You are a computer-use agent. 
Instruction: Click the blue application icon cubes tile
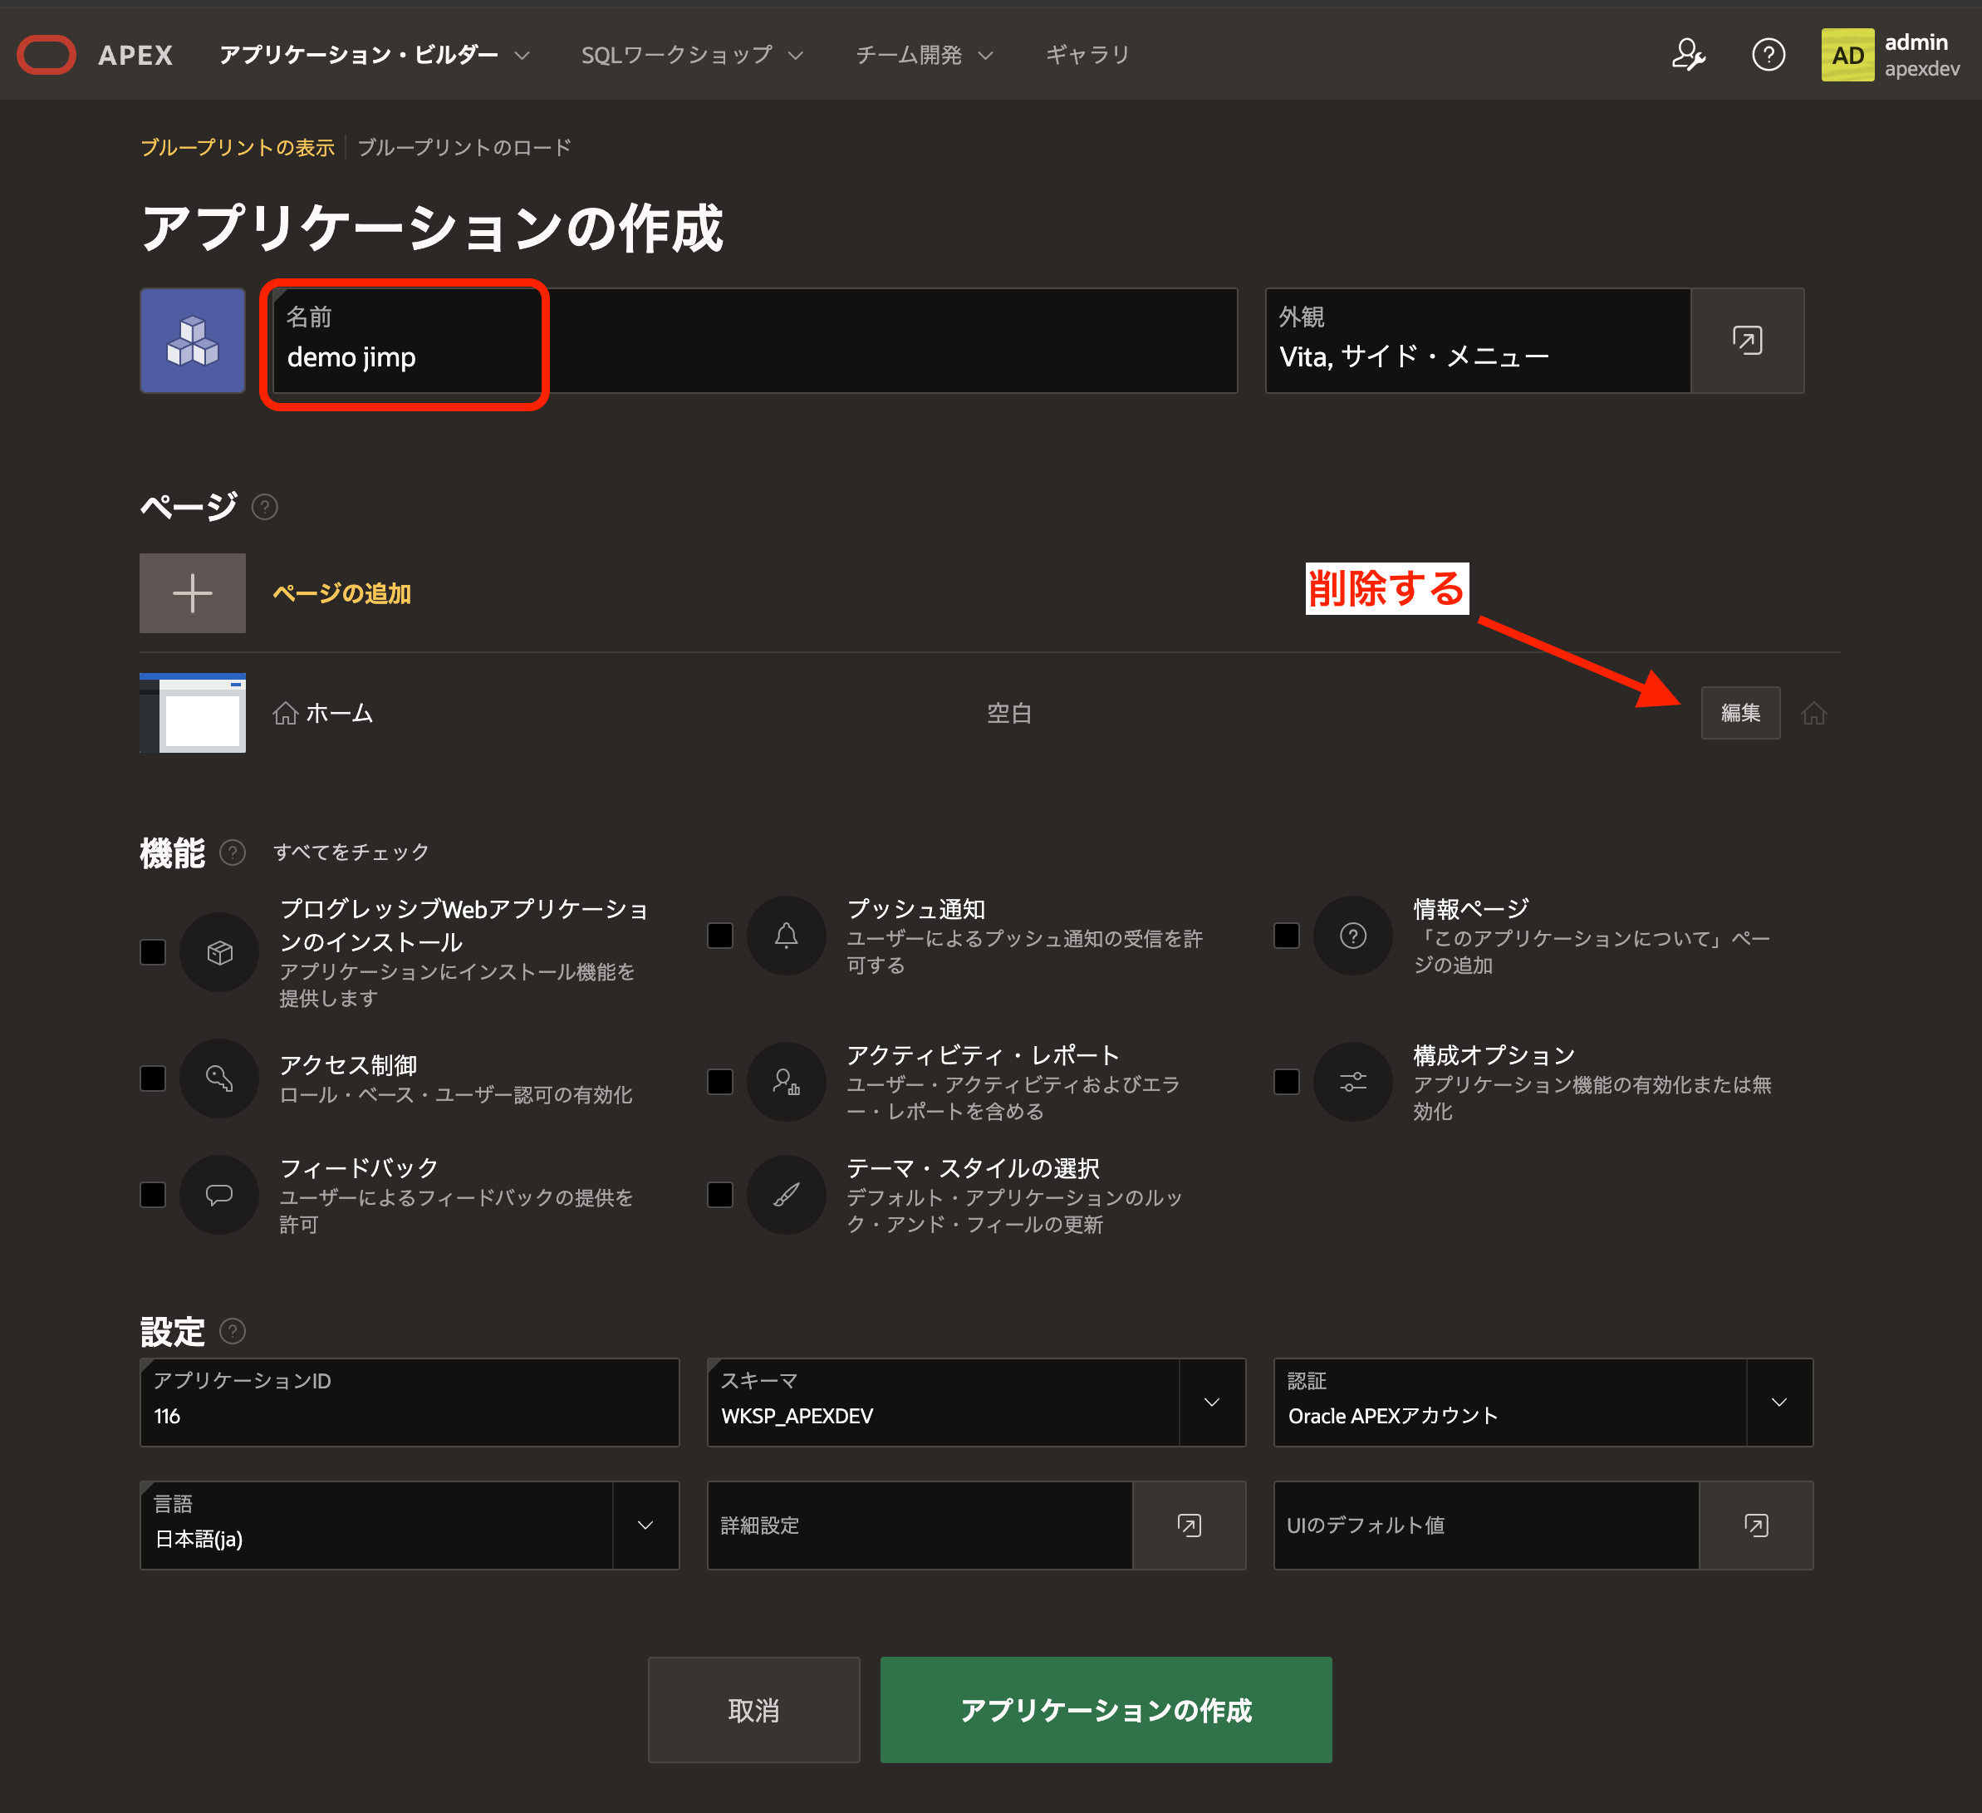(192, 340)
